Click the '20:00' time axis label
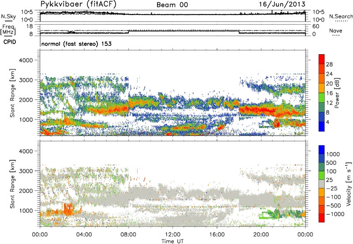This screenshot has width=353, height=244. tap(261, 235)
